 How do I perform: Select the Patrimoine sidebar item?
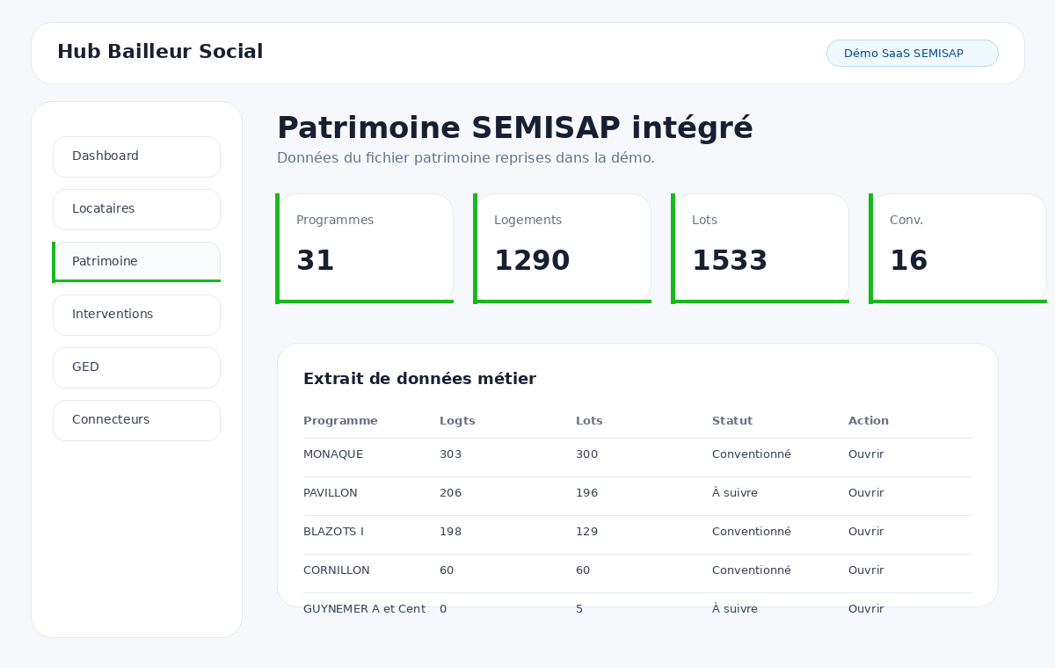[x=136, y=262]
